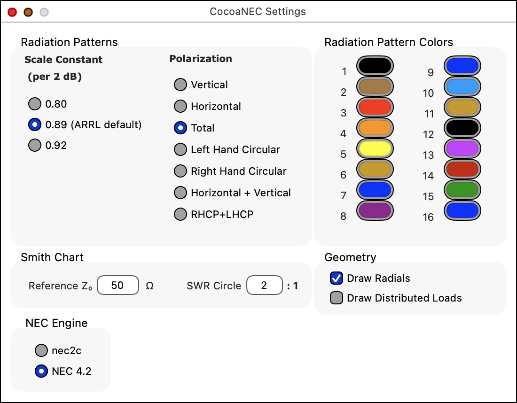Select RHCP+LHCP polarization option
Viewport: 517px width, 403px height.
click(x=180, y=214)
